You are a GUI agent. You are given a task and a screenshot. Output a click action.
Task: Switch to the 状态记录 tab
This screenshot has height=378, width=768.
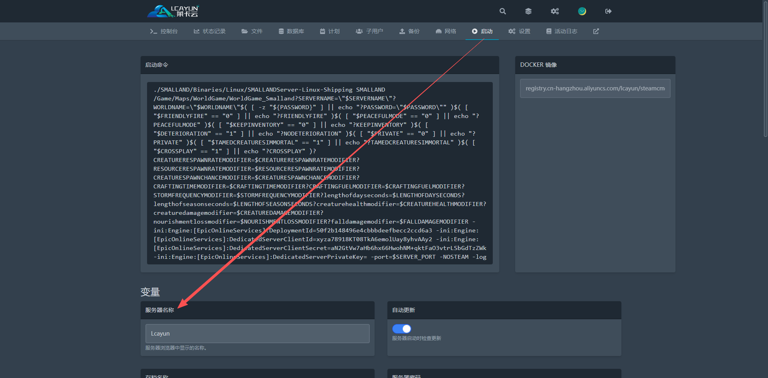click(210, 31)
